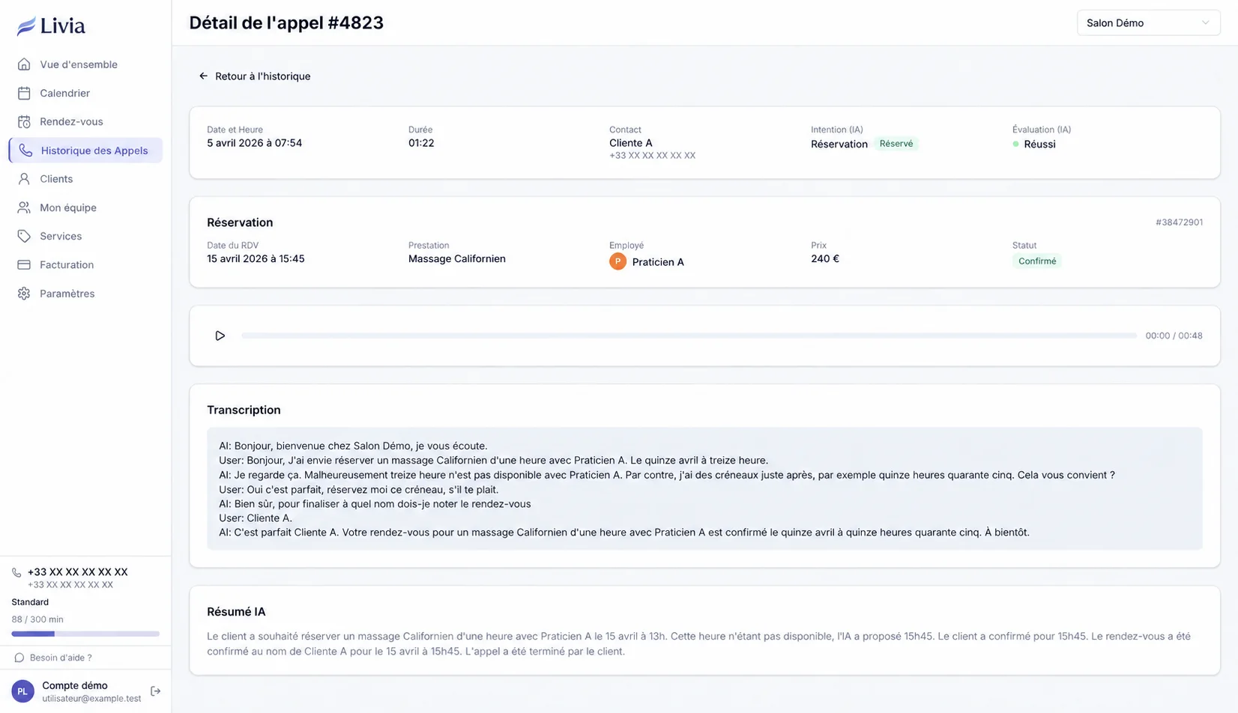Click the Livia logo

(x=51, y=26)
